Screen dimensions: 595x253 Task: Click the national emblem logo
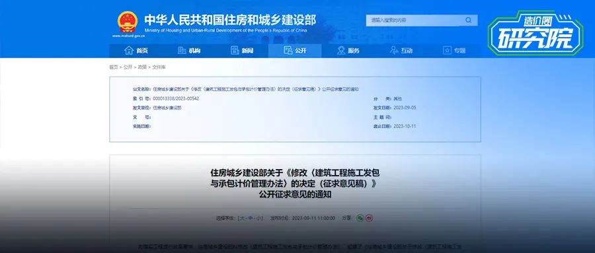coord(127,22)
